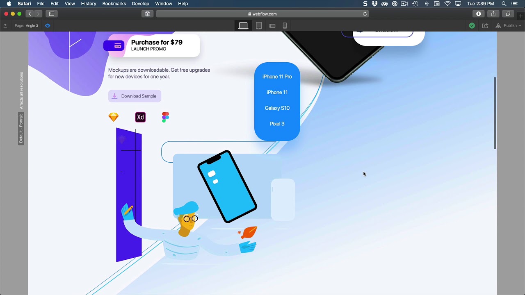
Task: Click the Creative Cloud menu bar icon
Action: click(x=385, y=4)
